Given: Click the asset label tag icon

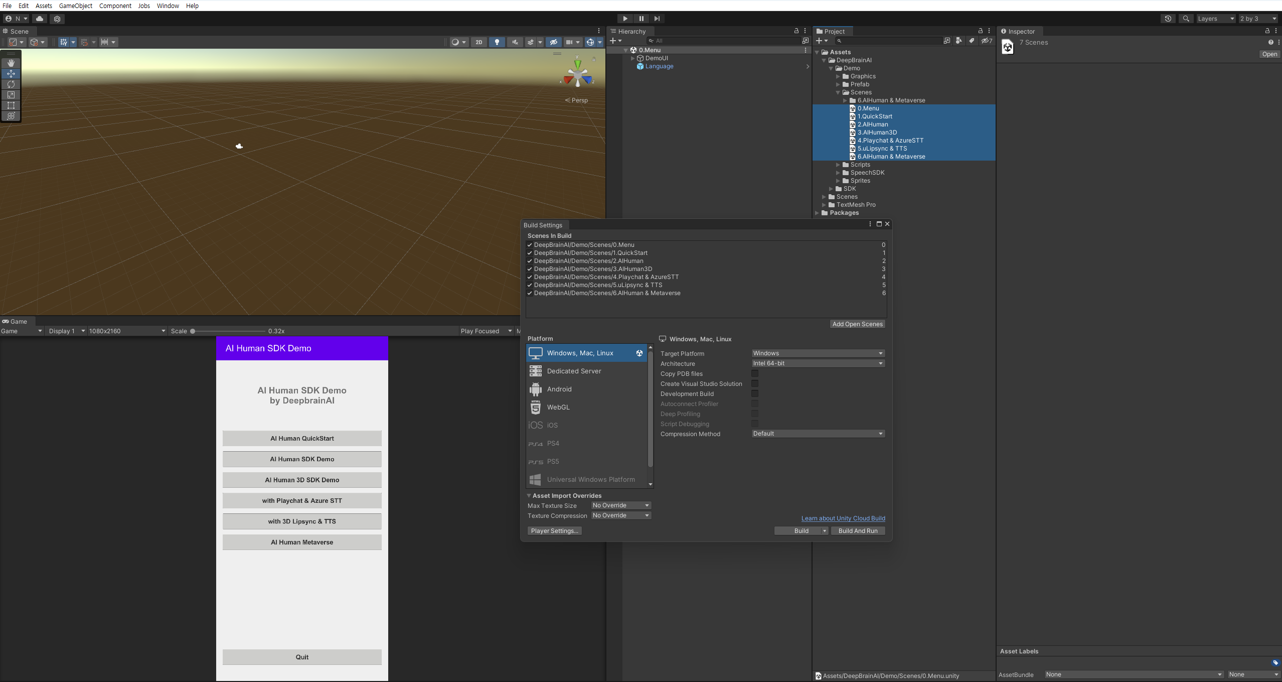Looking at the screenshot, I should pyautogui.click(x=1275, y=663).
